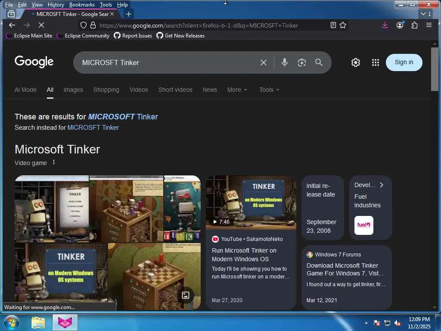The height and width of the screenshot is (331, 441).
Task: Open the File menu
Action: pos(9,4)
